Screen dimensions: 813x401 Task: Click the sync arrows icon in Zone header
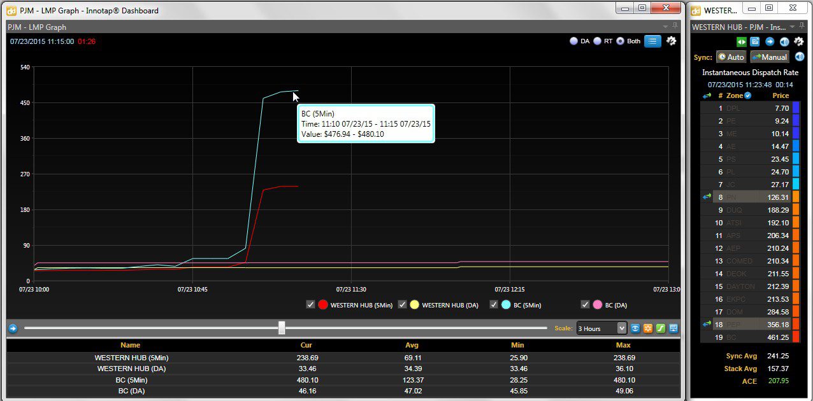pyautogui.click(x=706, y=95)
